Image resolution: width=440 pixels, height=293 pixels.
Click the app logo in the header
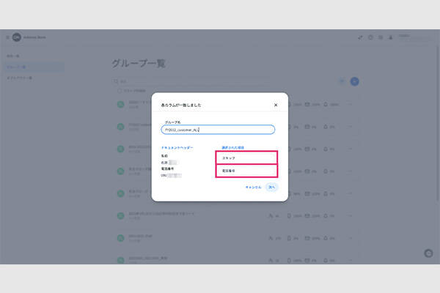(x=16, y=37)
